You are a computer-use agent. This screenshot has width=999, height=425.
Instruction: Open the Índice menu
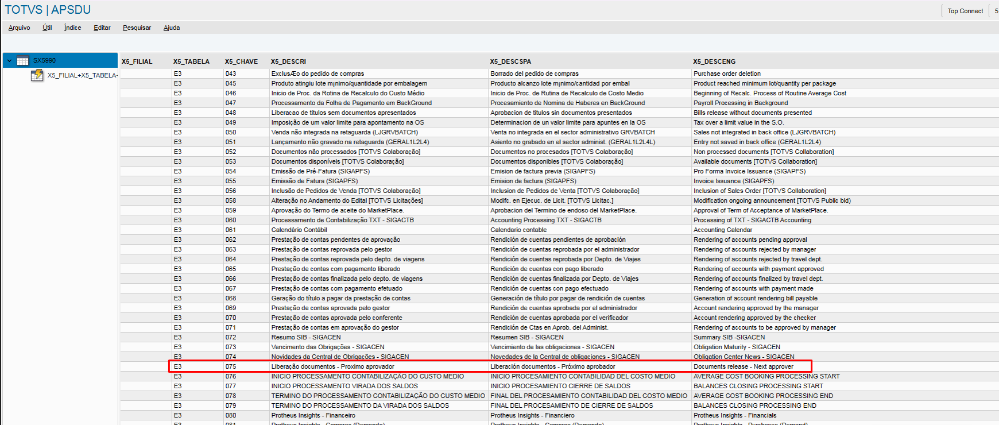tap(72, 28)
